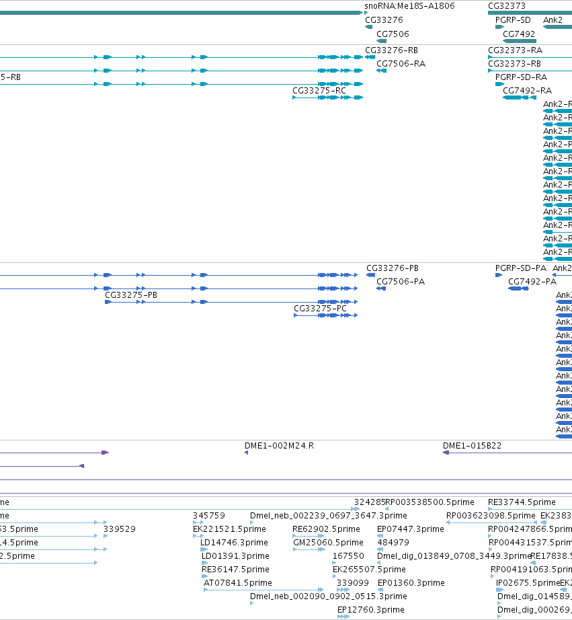Select EST RE33744.5prime
Screen dimensions: 572x620
point(522,502)
